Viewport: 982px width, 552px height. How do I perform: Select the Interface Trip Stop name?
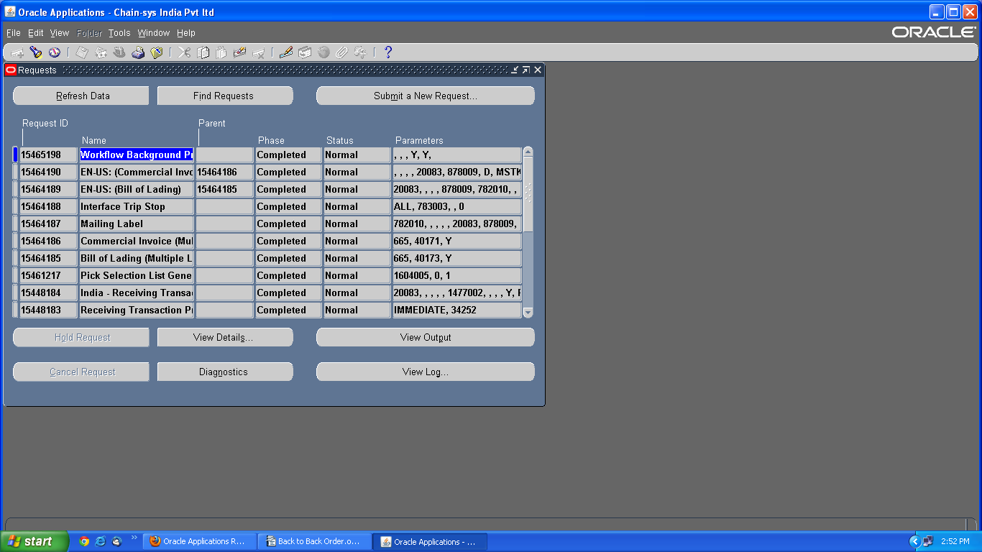[137, 206]
